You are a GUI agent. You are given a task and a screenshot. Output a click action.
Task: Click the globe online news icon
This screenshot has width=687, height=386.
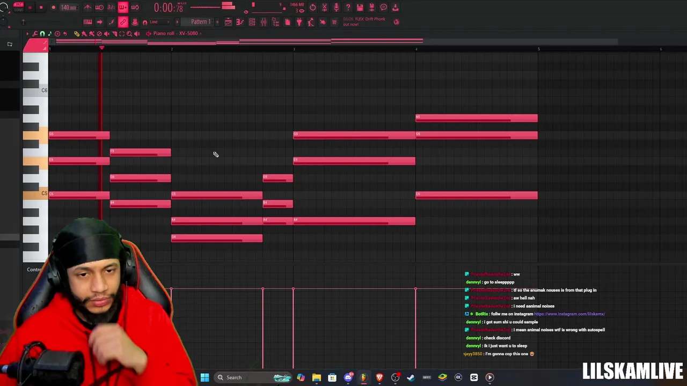[x=396, y=22]
